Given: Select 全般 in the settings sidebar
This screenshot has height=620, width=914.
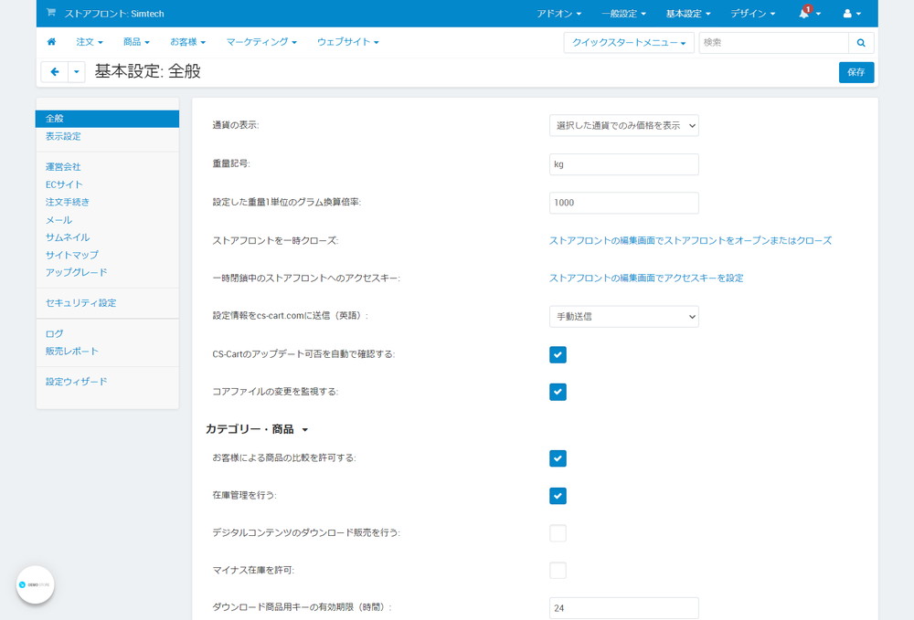Looking at the screenshot, I should point(107,119).
